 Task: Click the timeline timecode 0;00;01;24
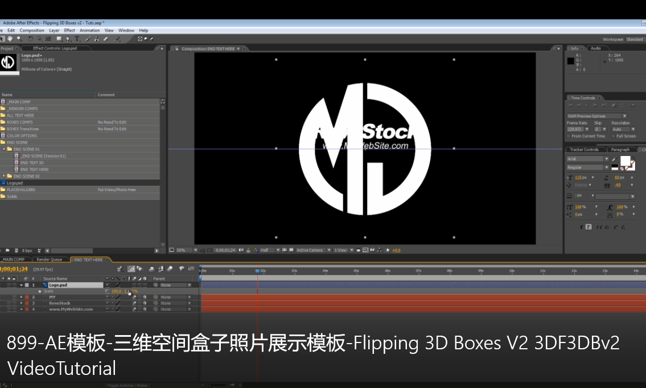point(14,269)
